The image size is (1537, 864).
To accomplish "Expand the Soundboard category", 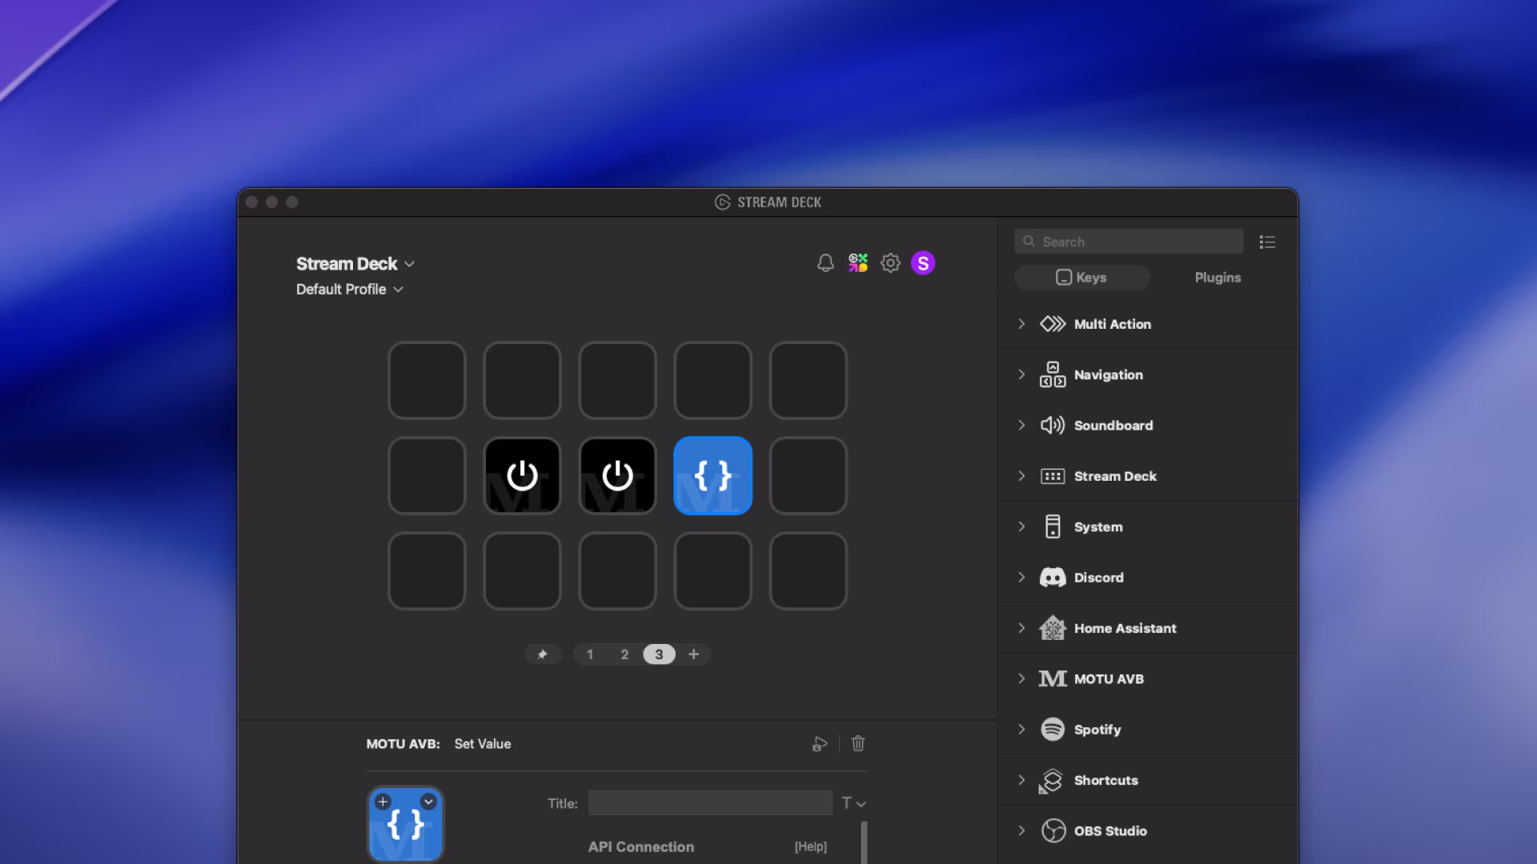I will click(x=1021, y=426).
